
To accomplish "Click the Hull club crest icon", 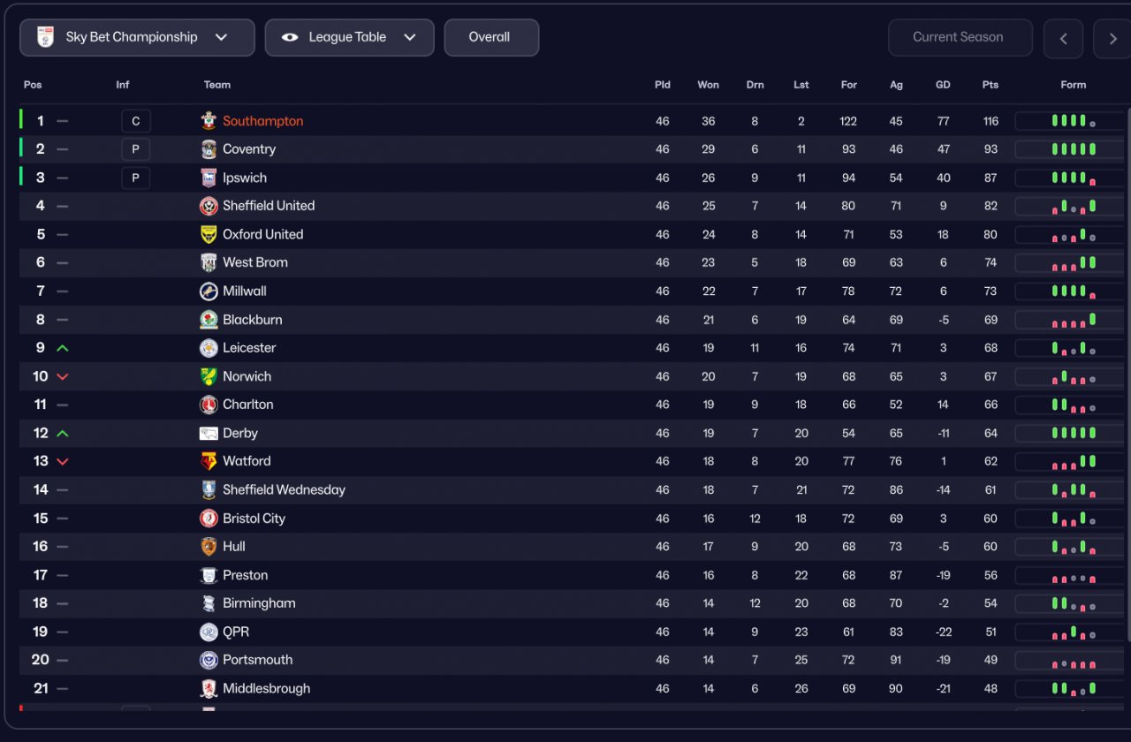I will point(209,547).
